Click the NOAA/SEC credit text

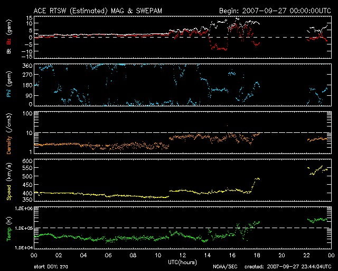(x=225, y=267)
